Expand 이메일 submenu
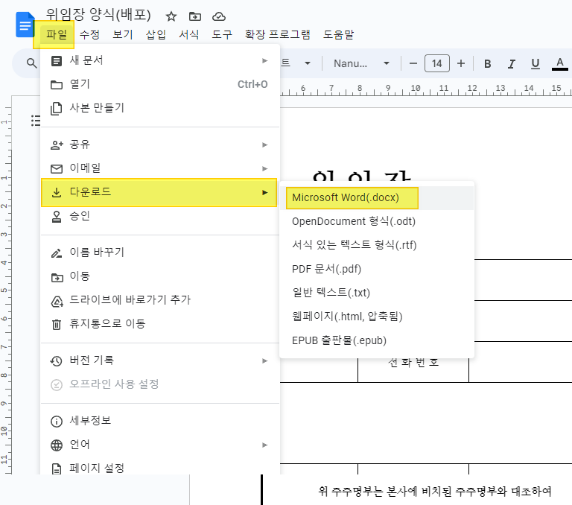 [x=160, y=168]
